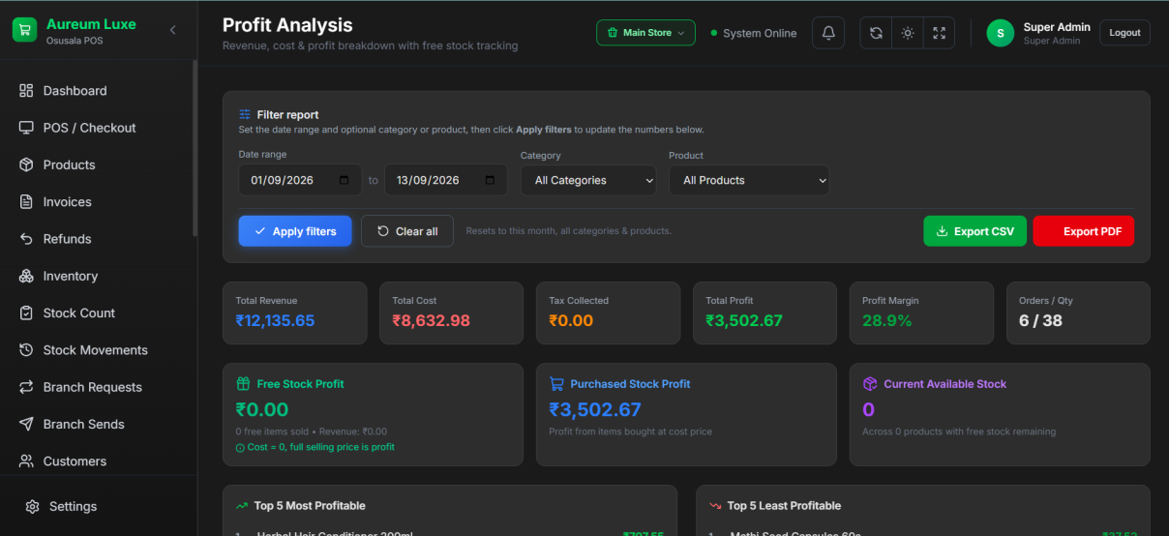
Task: Click the Invoices document icon
Action: (x=26, y=202)
